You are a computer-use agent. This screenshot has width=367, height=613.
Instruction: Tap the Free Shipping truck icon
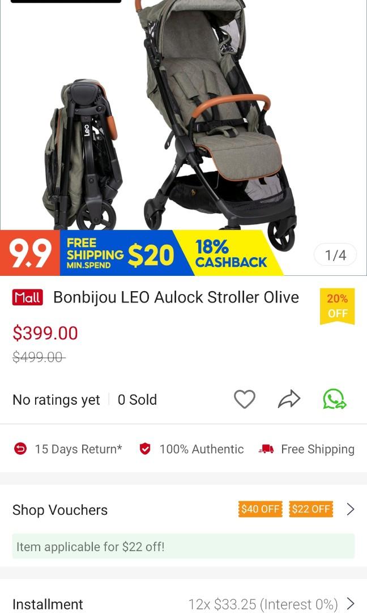[266, 449]
